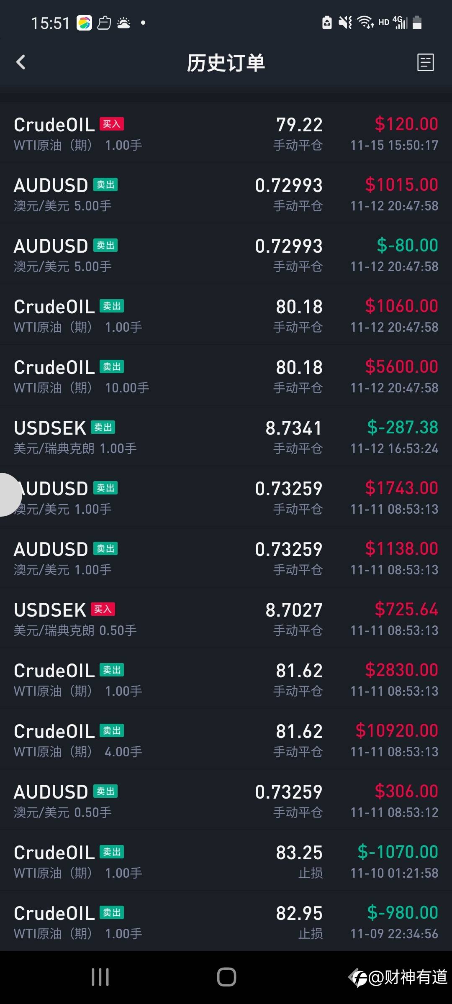Open AUDUSD 0.50手 order with $306.00 profit
Screen dimensions: 452x1004
(226, 801)
